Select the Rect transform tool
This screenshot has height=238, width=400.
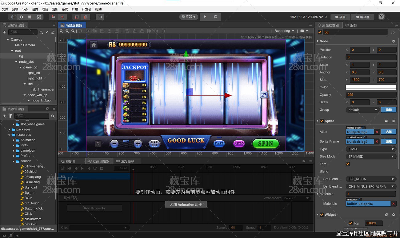point(38,17)
